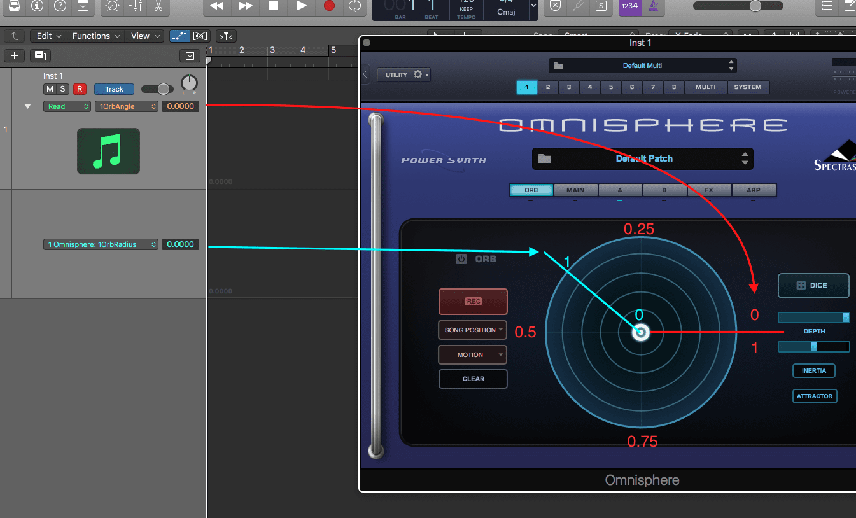Select Omnisphere part 1 button
The width and height of the screenshot is (856, 518).
tap(527, 87)
